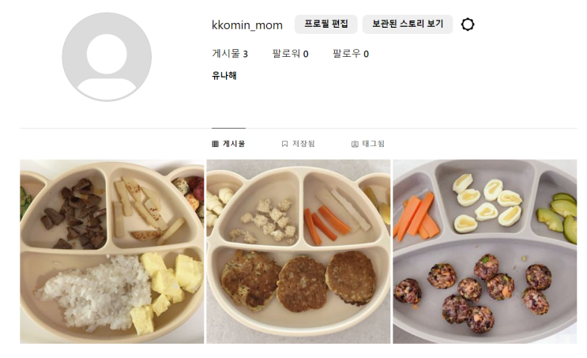The height and width of the screenshot is (358, 587).
Task: Open the settings gear icon
Action: tap(468, 24)
